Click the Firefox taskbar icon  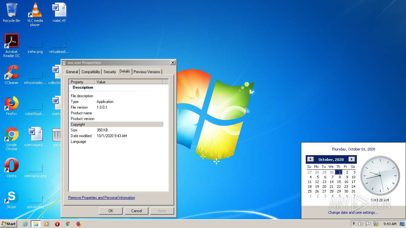pyautogui.click(x=79, y=224)
